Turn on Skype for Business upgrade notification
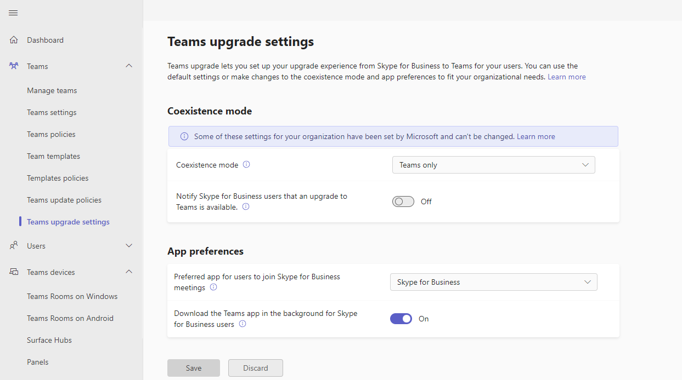This screenshot has width=682, height=380. [x=403, y=201]
